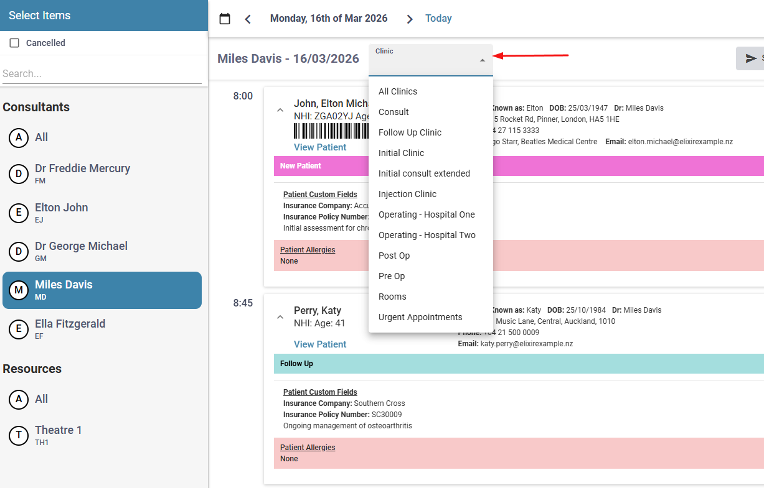Open View Patient for Katy Perry

(320, 344)
